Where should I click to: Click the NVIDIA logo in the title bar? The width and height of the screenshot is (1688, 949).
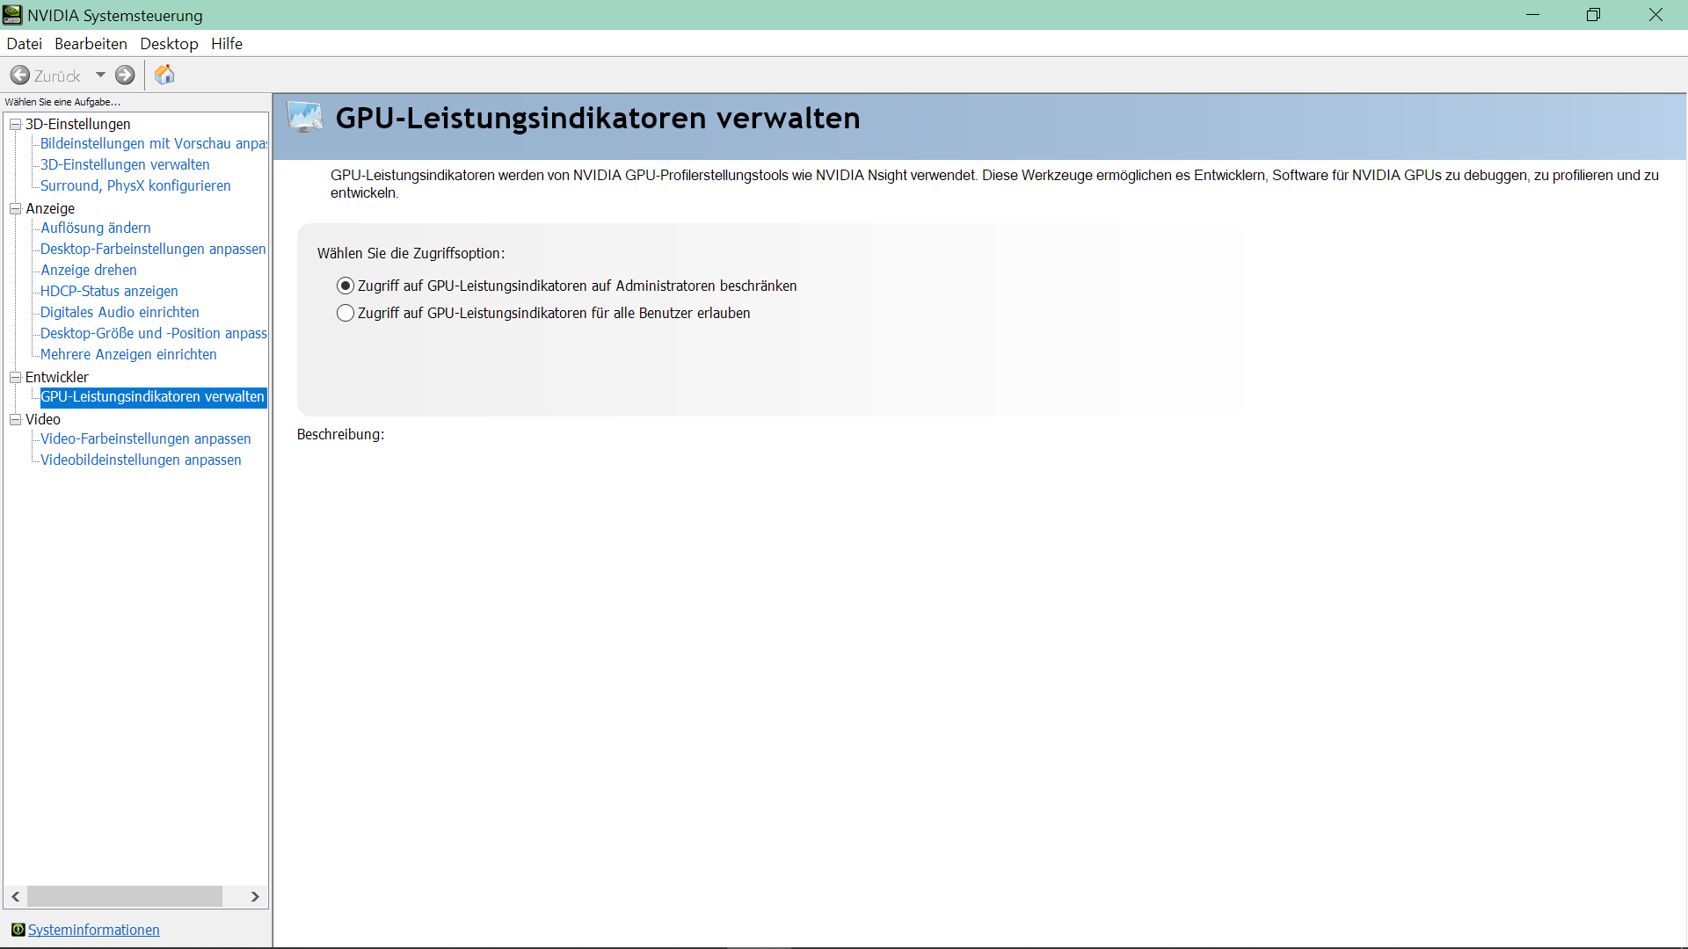pyautogui.click(x=12, y=14)
